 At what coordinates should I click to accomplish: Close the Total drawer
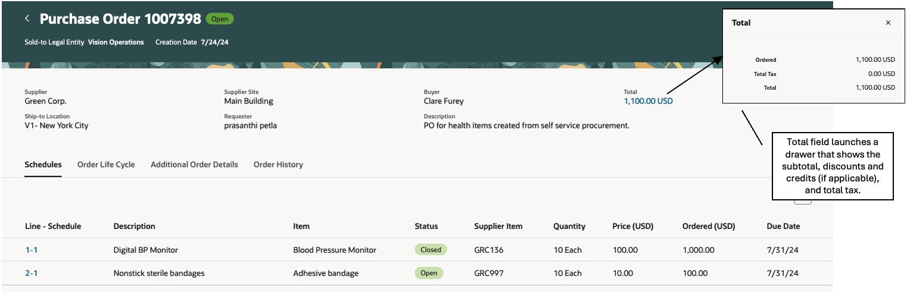888,23
